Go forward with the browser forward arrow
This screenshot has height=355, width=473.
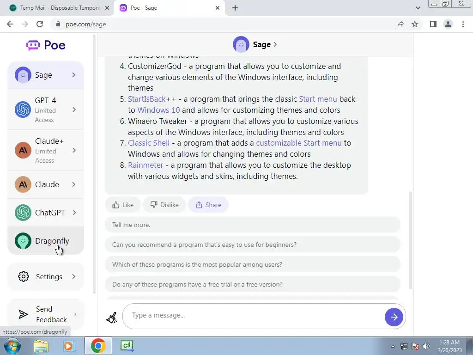[25, 24]
